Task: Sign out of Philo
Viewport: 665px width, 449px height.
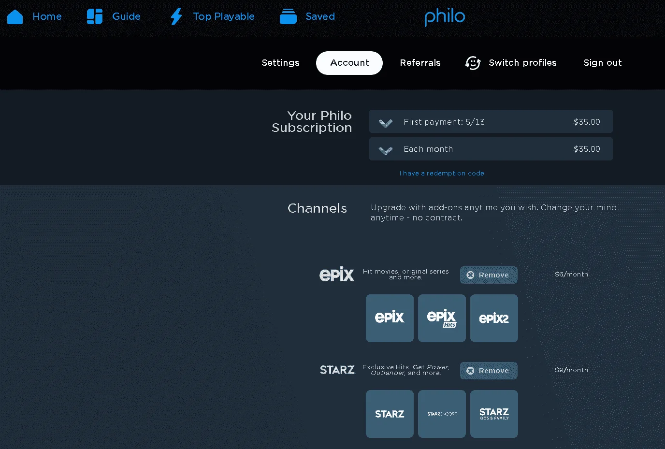Action: click(603, 63)
